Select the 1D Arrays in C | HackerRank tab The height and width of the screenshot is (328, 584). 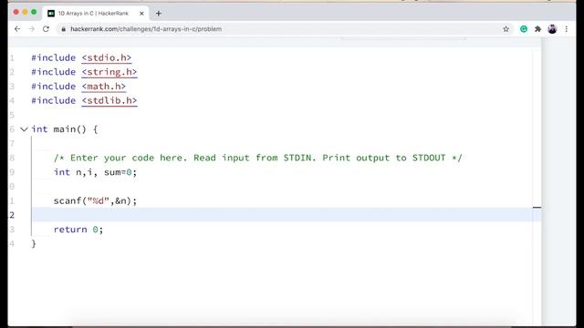tap(96, 14)
